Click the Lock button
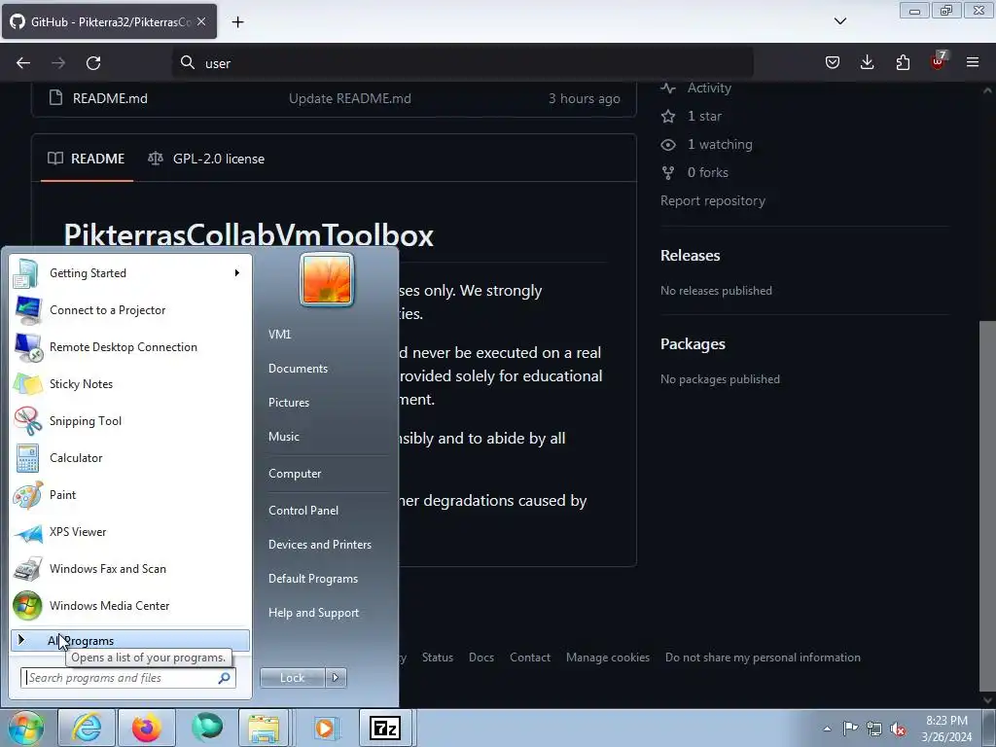The height and width of the screenshot is (747, 996). click(292, 678)
